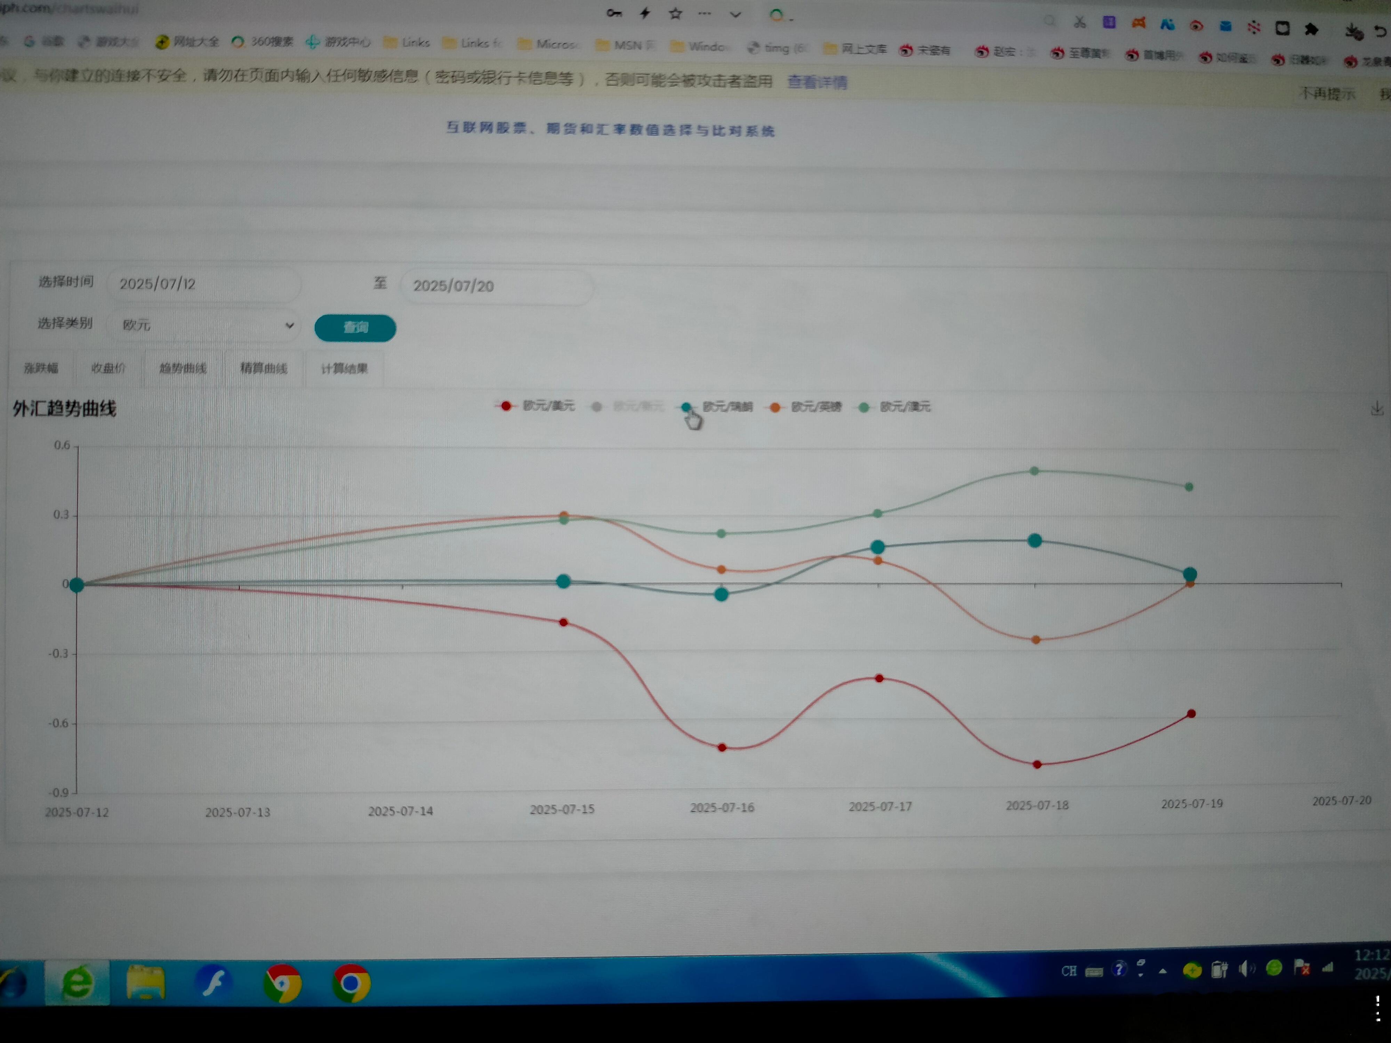Click the orange data point at 2025-07-18
The height and width of the screenshot is (1043, 1391).
1036,640
